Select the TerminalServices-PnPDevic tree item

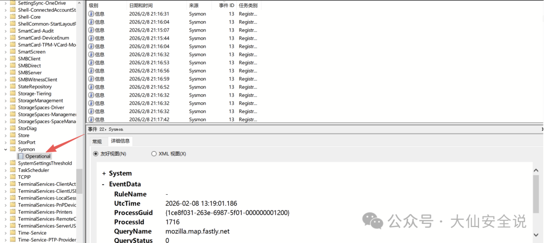pyautogui.click(x=47, y=205)
